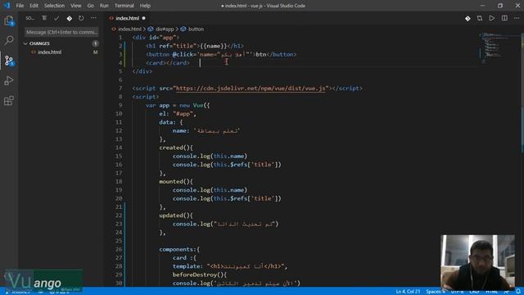Open the Search view in activity bar

point(9,40)
